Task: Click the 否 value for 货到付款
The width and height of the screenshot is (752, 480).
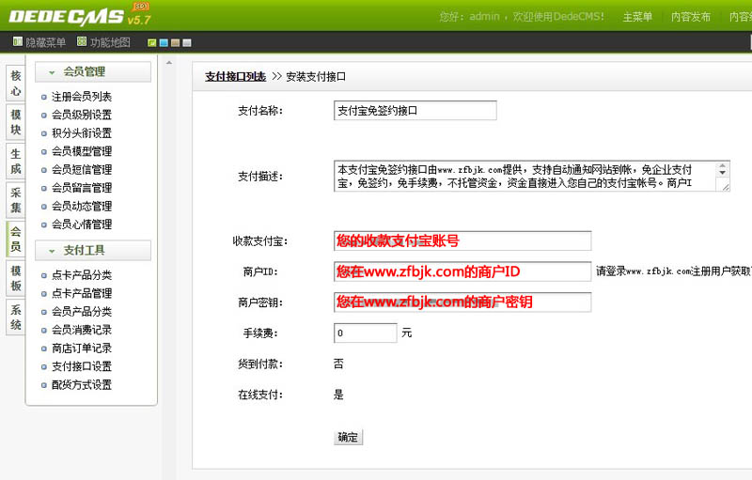Action: 338,364
